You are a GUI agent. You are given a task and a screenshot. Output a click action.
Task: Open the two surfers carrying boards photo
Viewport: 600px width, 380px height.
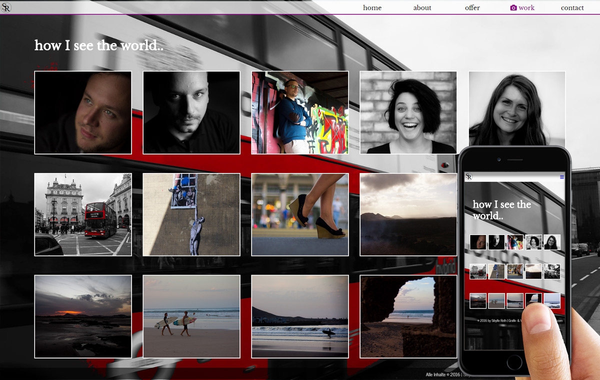[191, 316]
